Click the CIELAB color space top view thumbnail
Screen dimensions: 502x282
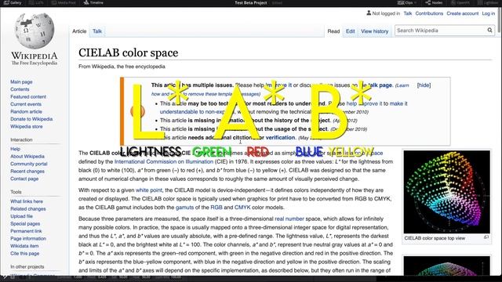click(x=446, y=192)
